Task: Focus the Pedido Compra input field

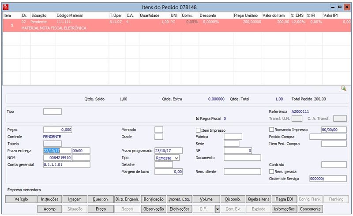Action: tap(328, 137)
